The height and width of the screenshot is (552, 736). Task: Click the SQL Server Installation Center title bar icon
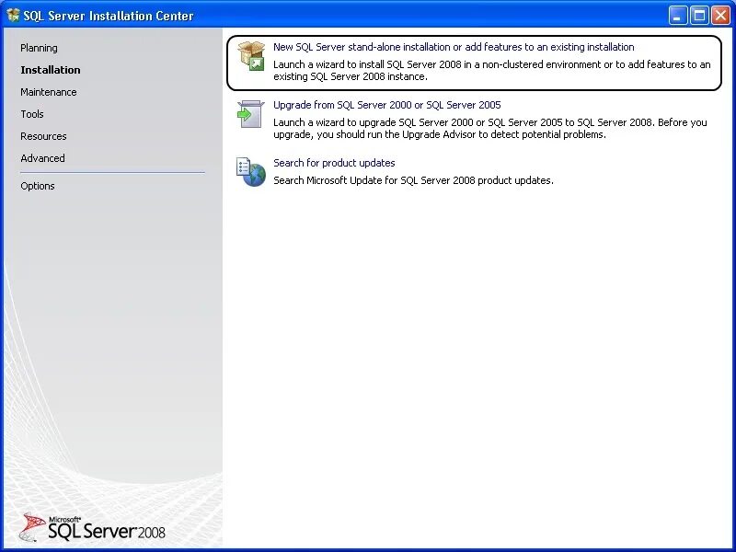click(x=13, y=16)
